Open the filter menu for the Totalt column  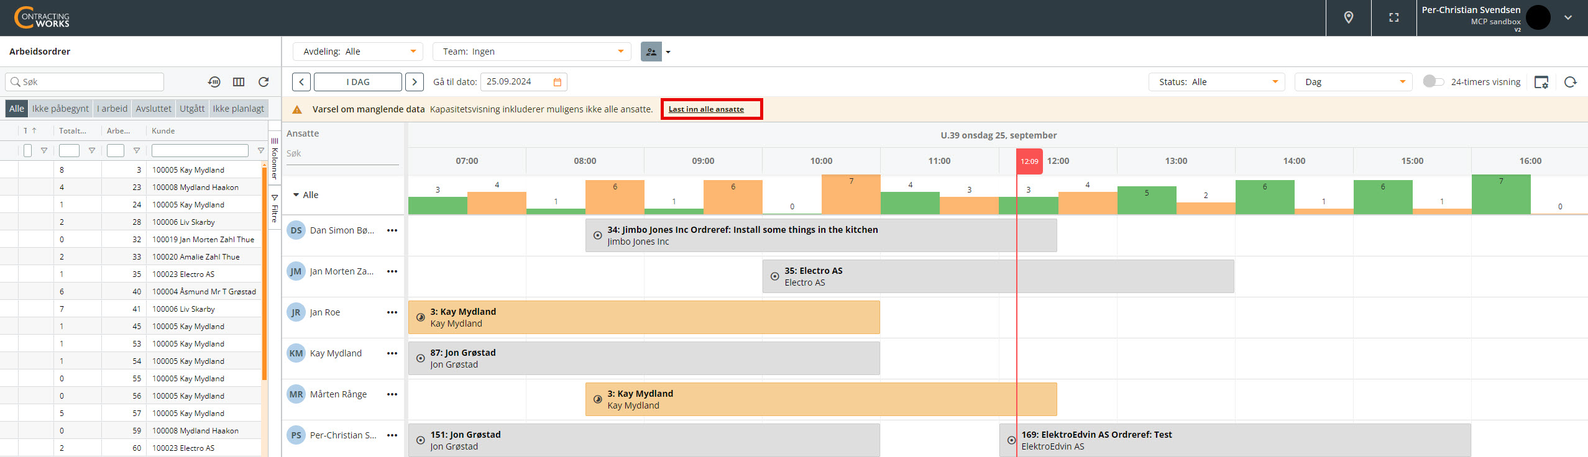pos(91,151)
